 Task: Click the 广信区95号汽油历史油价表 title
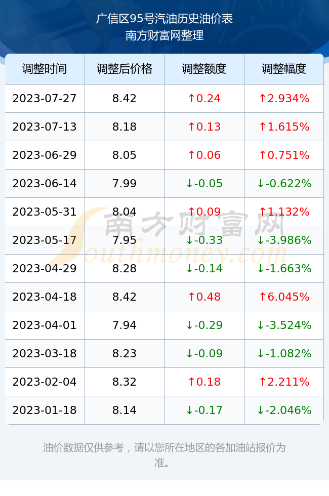pyautogui.click(x=164, y=19)
